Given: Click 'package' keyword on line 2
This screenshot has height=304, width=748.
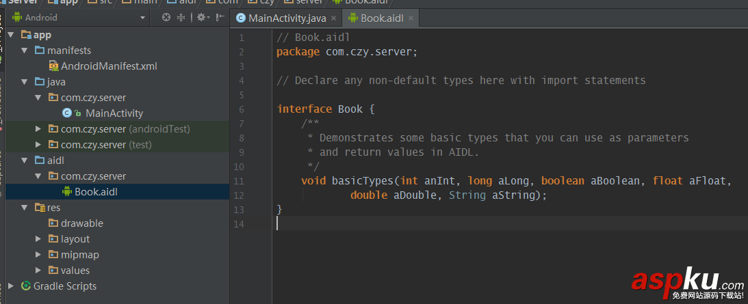Looking at the screenshot, I should [298, 52].
